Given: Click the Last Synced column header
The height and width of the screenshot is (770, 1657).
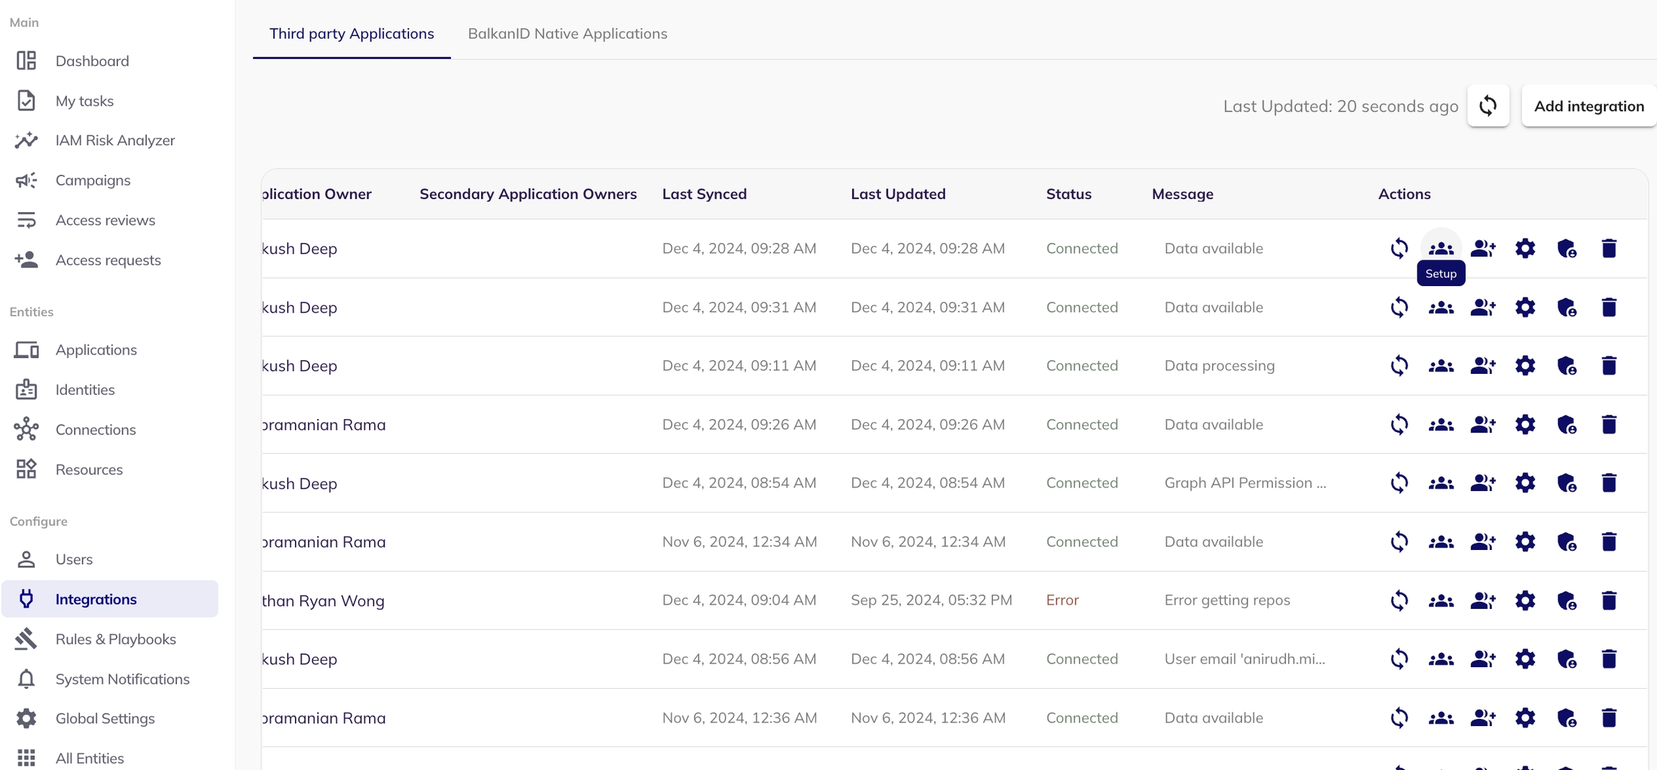Looking at the screenshot, I should coord(704,194).
